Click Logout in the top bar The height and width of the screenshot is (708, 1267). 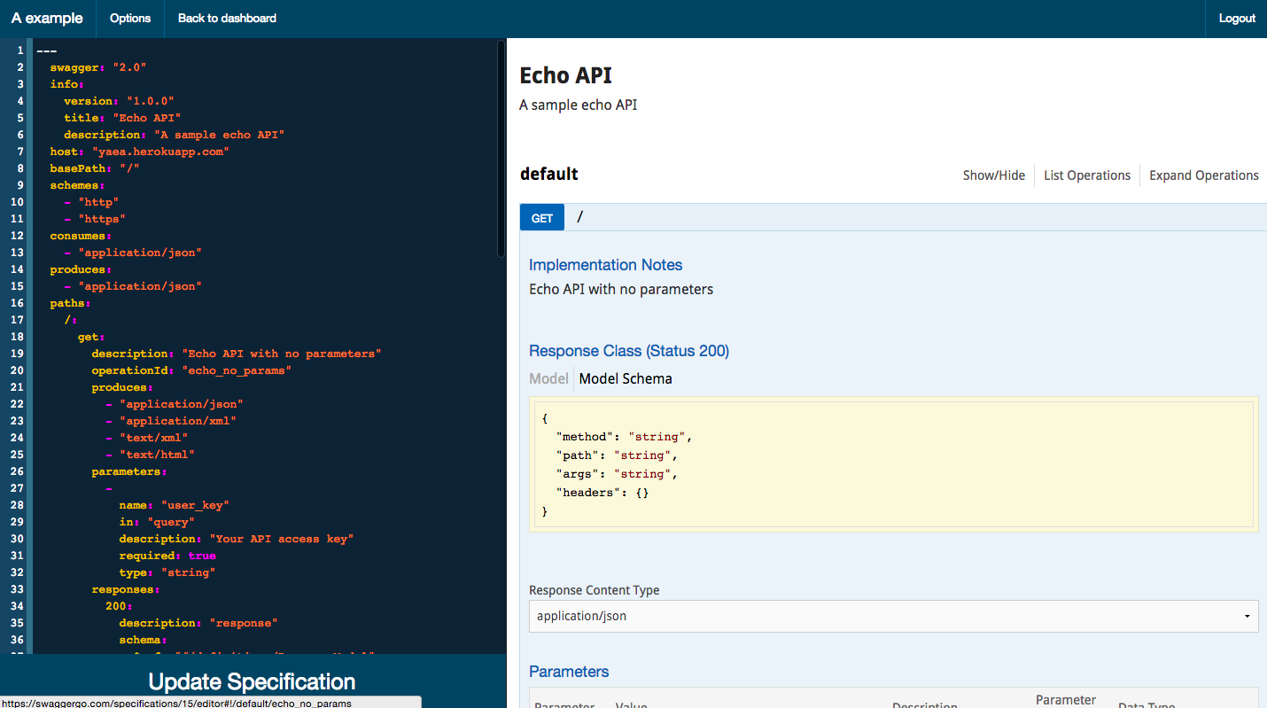(1237, 19)
